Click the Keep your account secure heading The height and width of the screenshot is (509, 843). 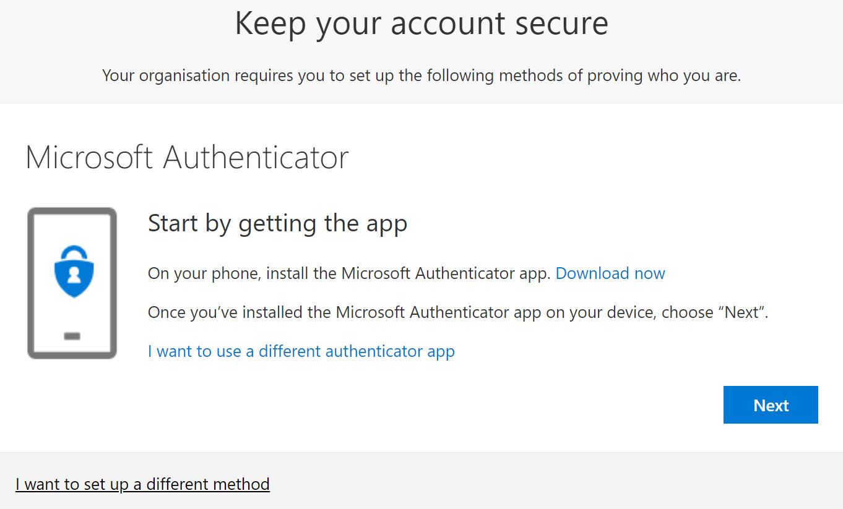[x=421, y=24]
